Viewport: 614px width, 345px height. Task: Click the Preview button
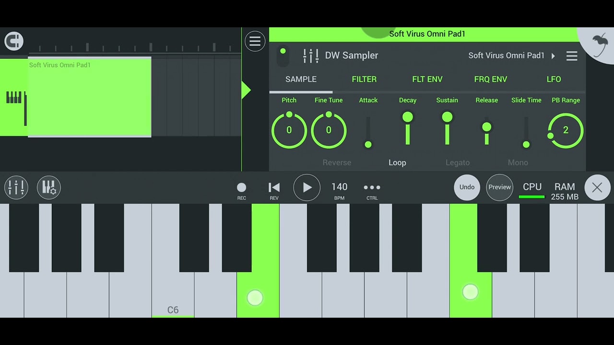[x=499, y=187]
